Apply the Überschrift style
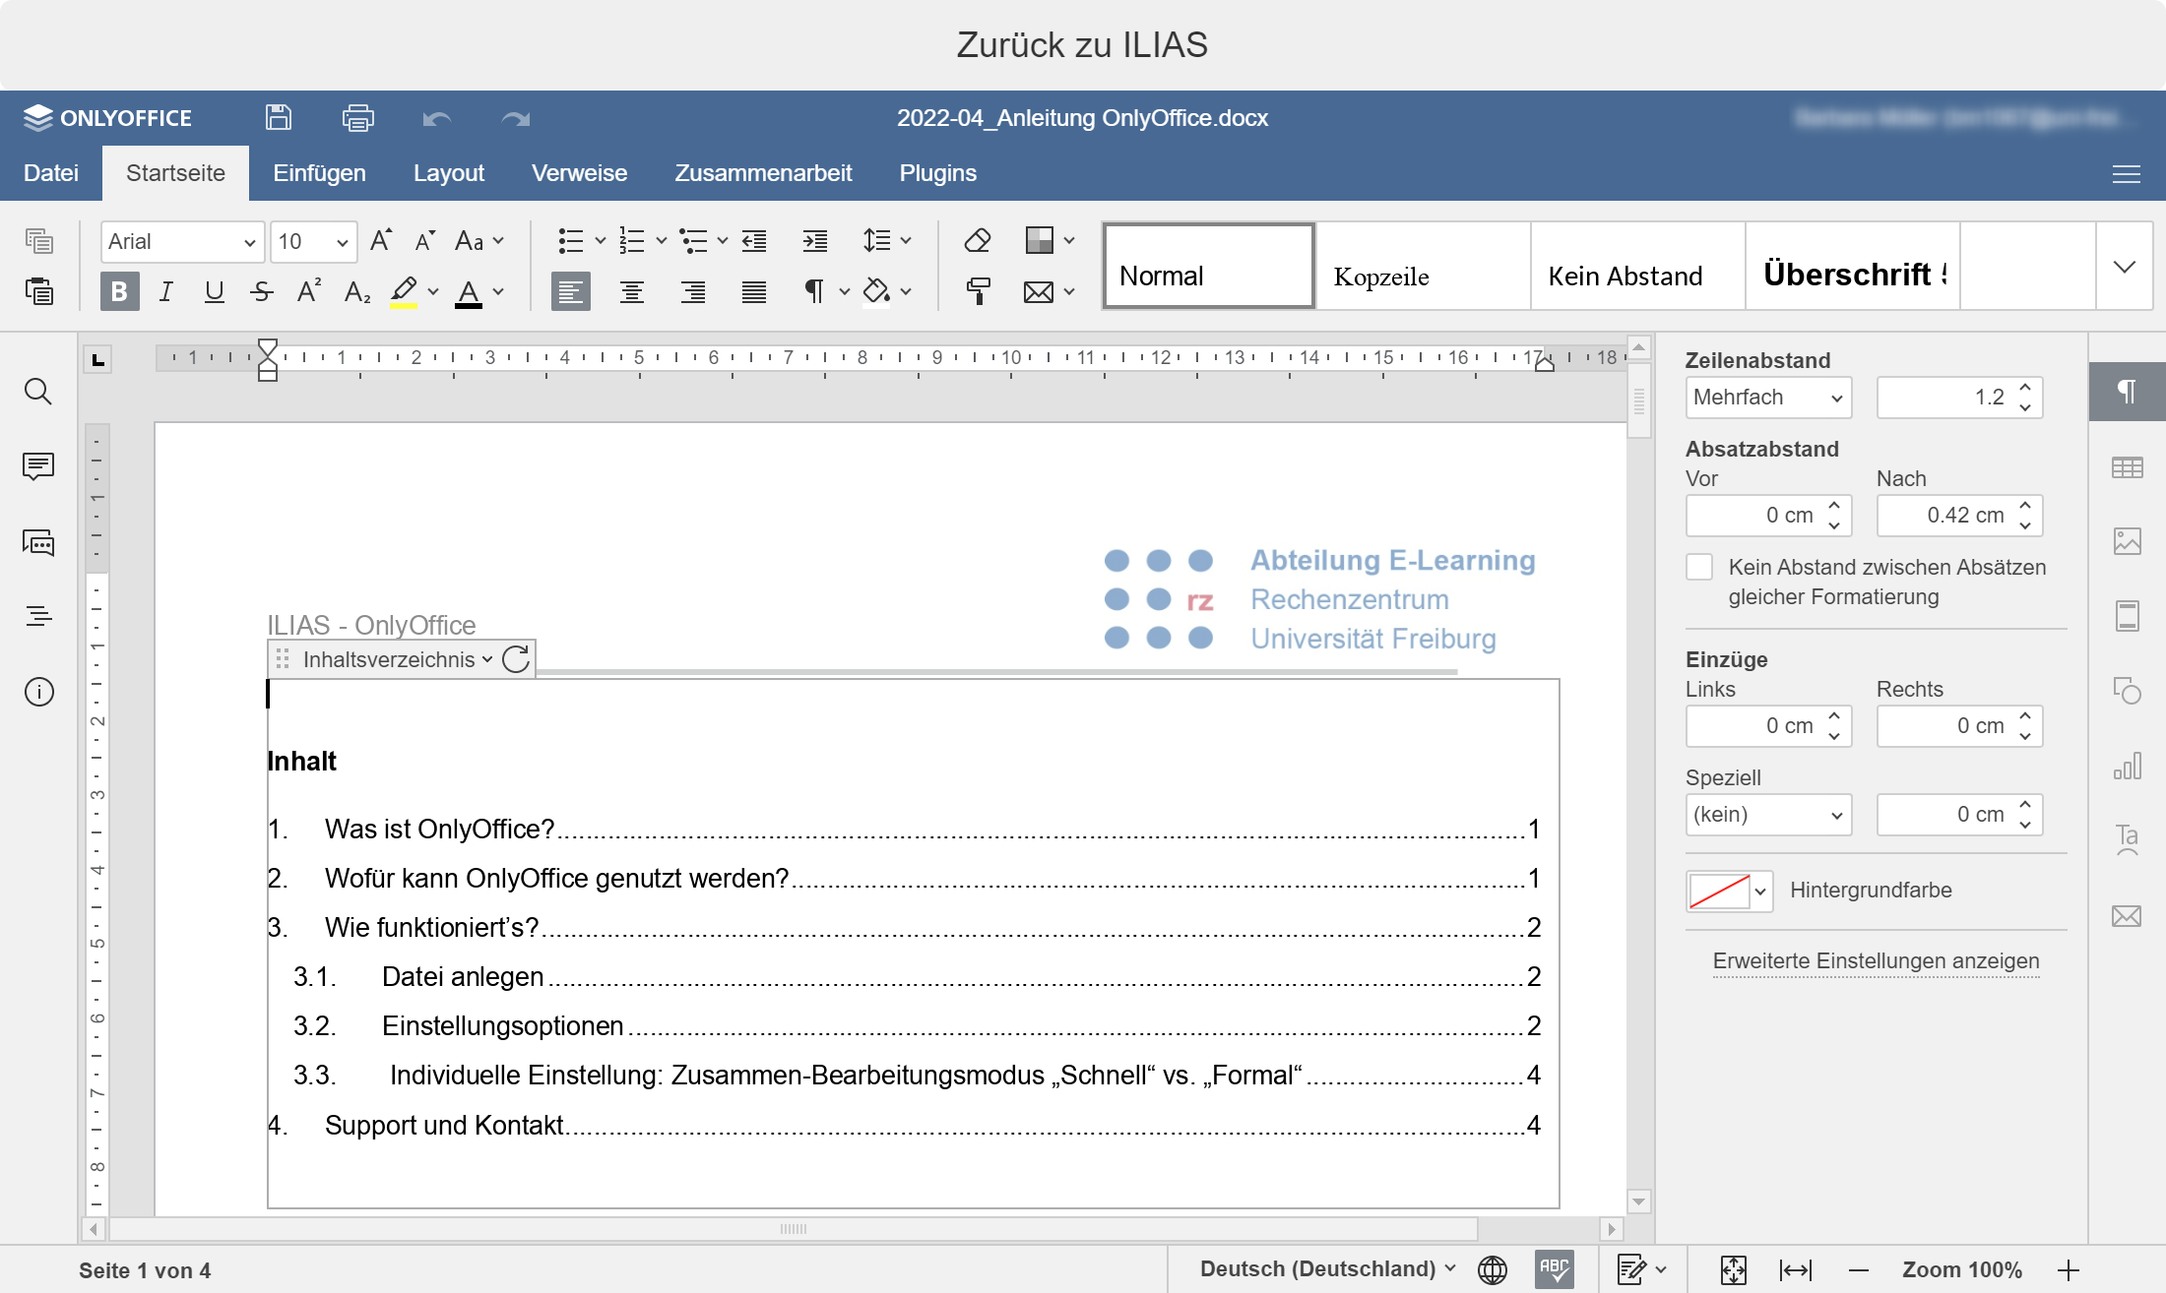 click(x=1852, y=267)
